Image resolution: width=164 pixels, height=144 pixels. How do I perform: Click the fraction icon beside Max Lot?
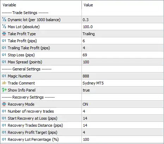tap(4, 26)
